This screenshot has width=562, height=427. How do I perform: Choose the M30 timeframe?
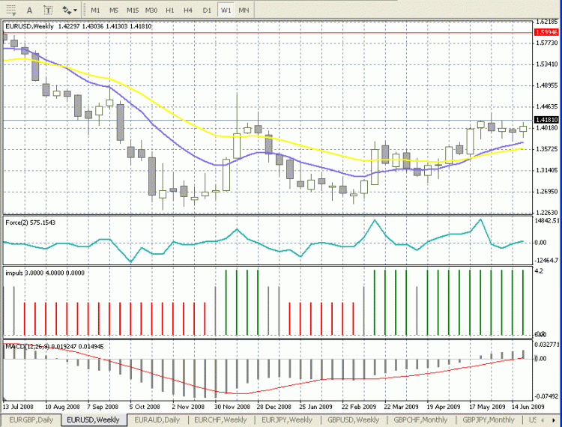pyautogui.click(x=151, y=10)
